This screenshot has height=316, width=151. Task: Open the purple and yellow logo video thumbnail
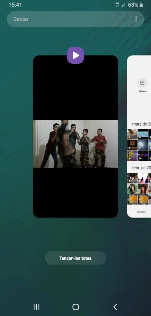coord(132,156)
